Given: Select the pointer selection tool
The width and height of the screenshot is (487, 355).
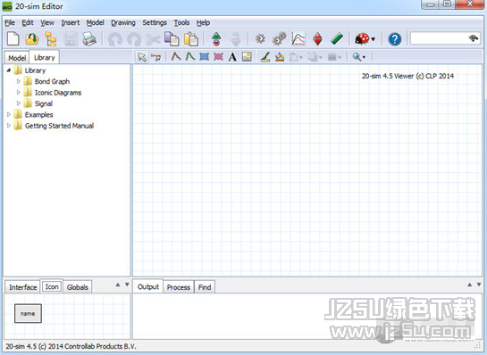Looking at the screenshot, I should pyautogui.click(x=142, y=57).
